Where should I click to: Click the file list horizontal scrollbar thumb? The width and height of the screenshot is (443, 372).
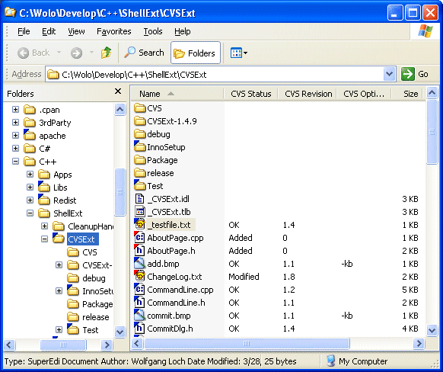click(247, 344)
